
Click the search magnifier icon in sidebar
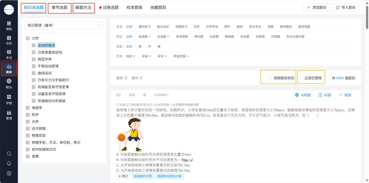(9, 153)
